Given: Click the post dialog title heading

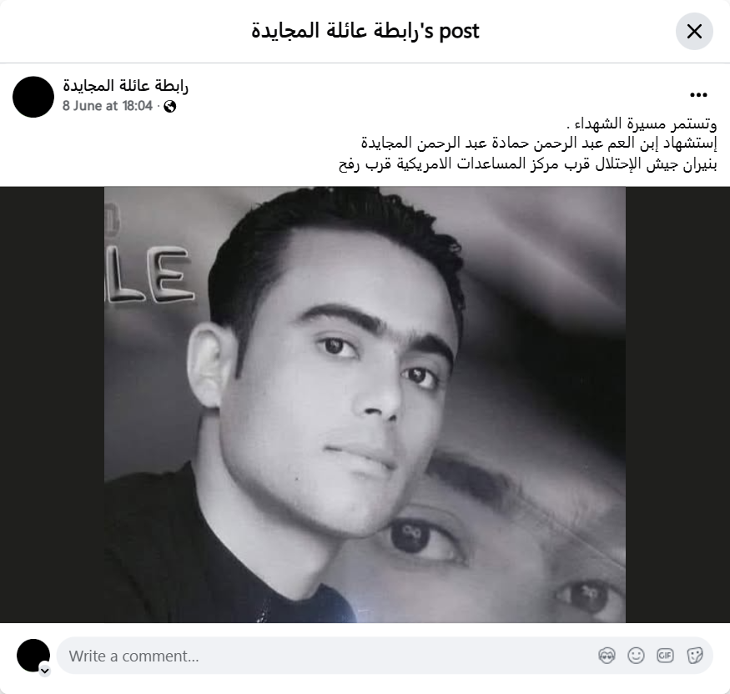Looking at the screenshot, I should (x=365, y=31).
